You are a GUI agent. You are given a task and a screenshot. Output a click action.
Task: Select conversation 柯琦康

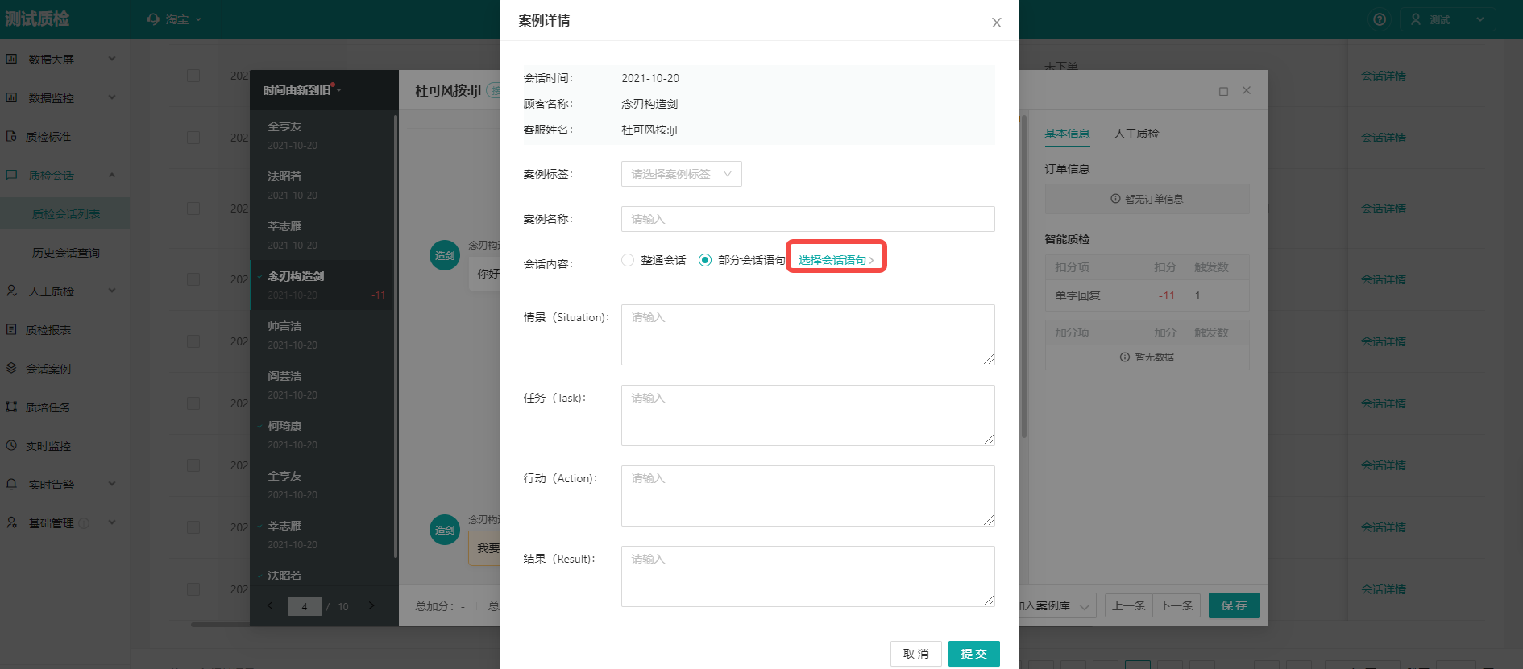(x=322, y=435)
